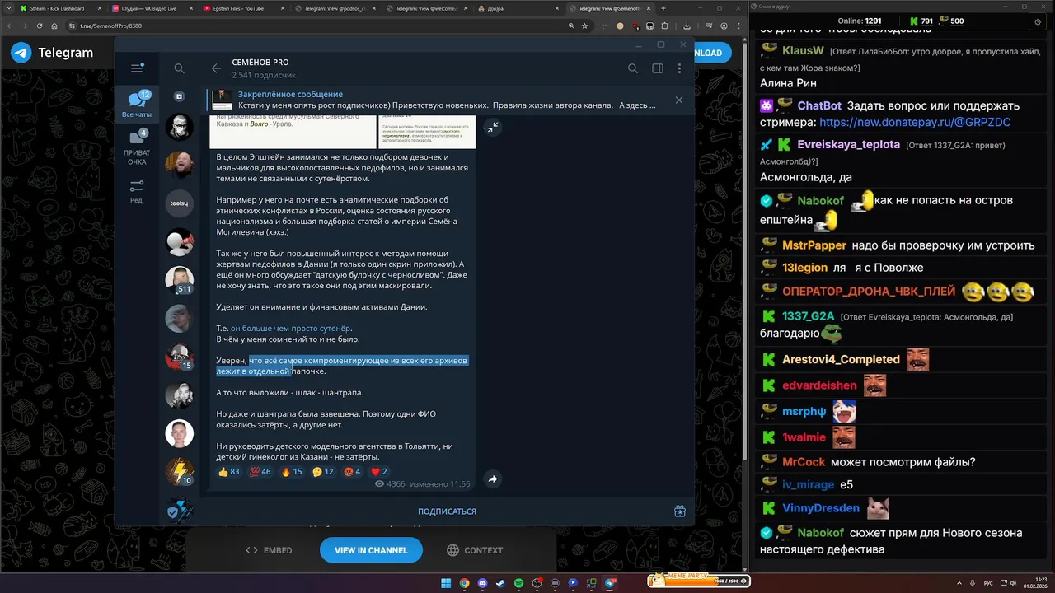
Task: Click username VinnyDresden in the chat
Action: [821, 509]
